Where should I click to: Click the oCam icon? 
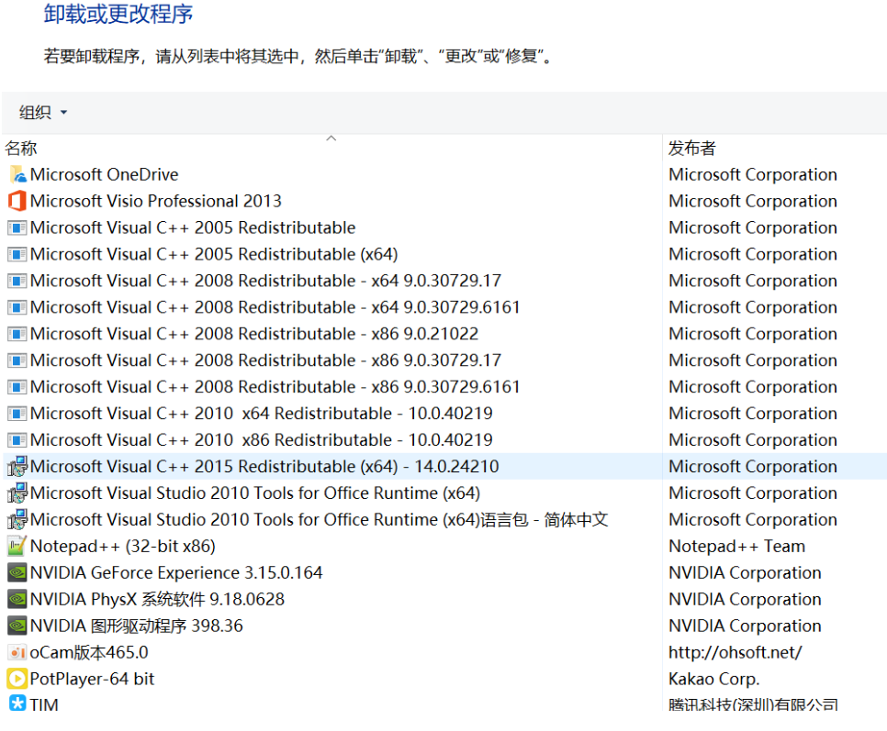click(x=17, y=652)
